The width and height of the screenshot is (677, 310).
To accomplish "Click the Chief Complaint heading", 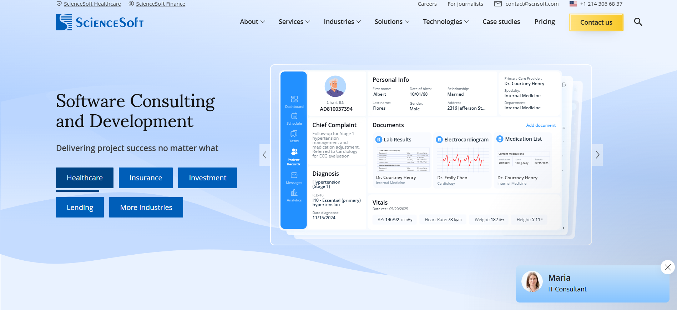I will coord(334,125).
